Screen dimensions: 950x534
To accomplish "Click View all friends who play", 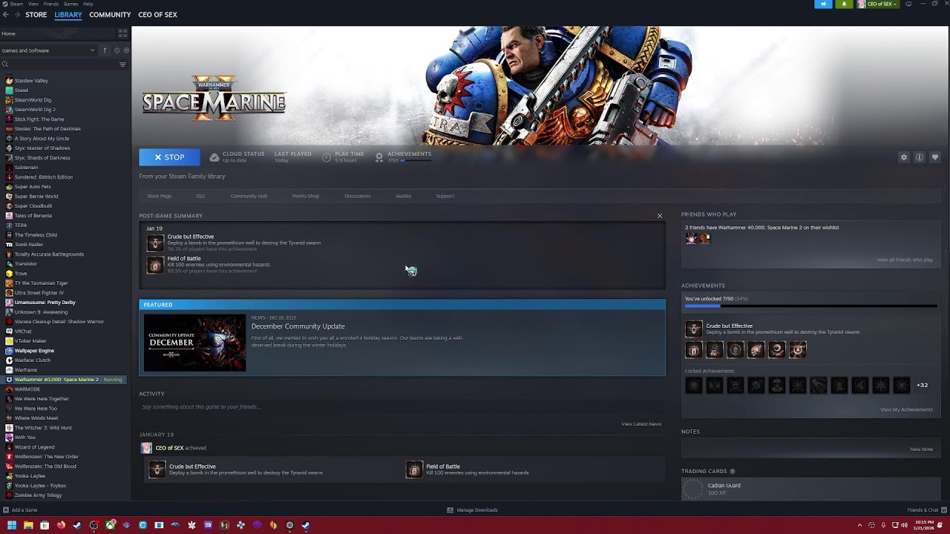I will pyautogui.click(x=905, y=260).
